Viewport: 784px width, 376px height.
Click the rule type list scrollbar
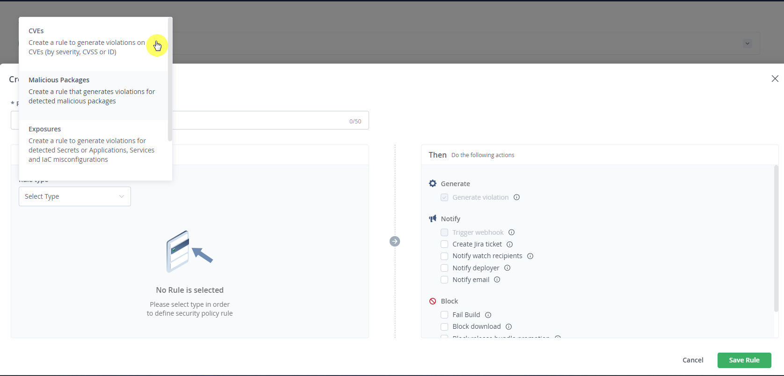pyautogui.click(x=170, y=80)
